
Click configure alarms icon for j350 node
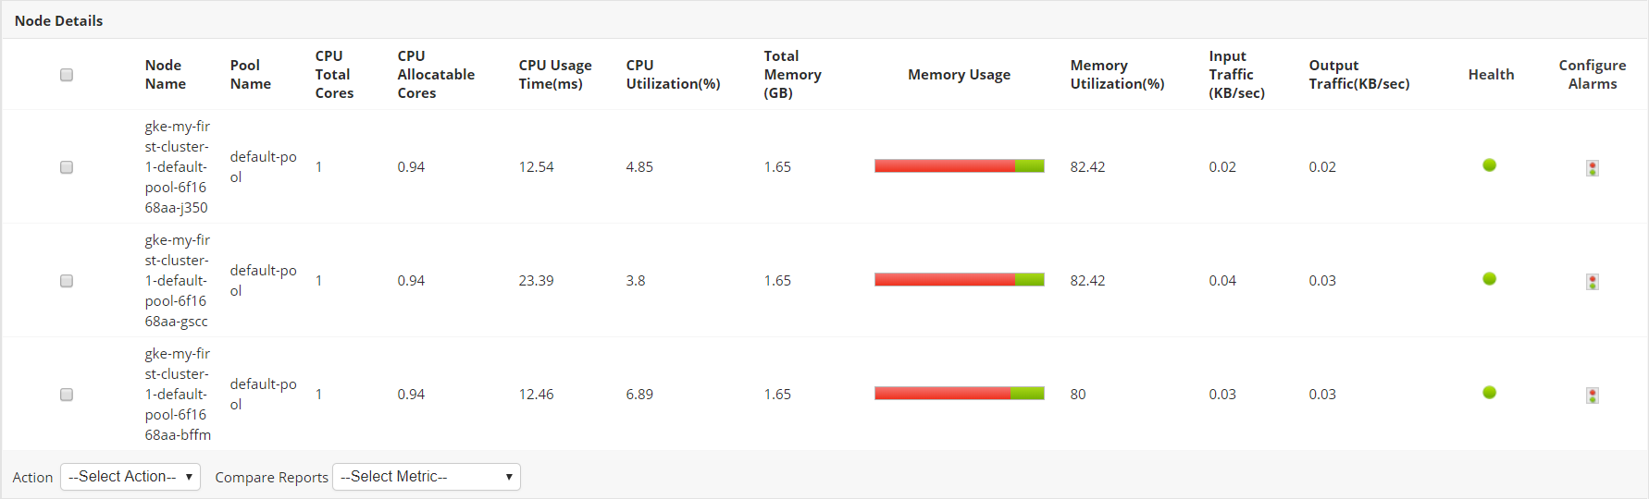pyautogui.click(x=1592, y=168)
